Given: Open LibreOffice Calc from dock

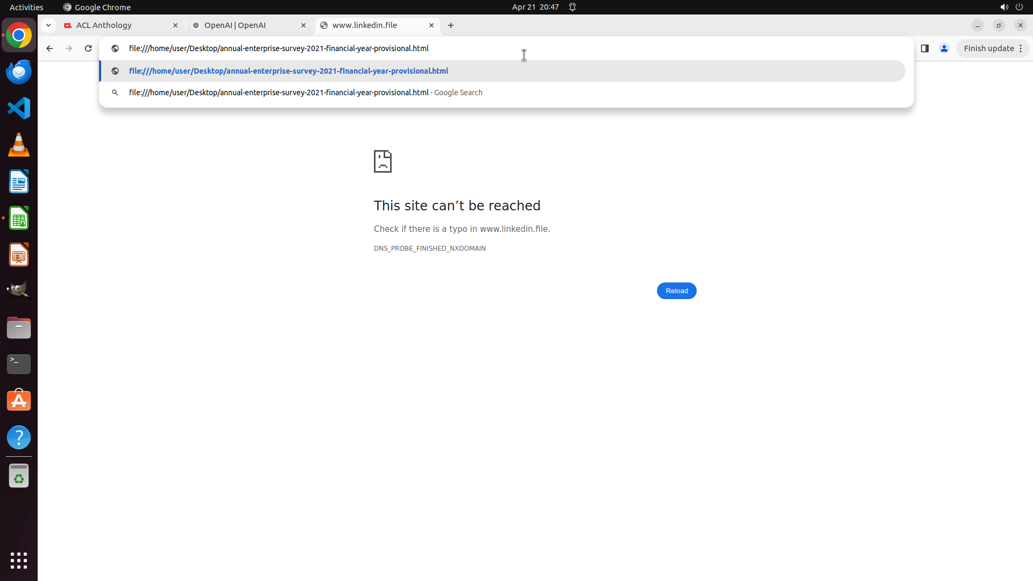Looking at the screenshot, I should pyautogui.click(x=19, y=218).
